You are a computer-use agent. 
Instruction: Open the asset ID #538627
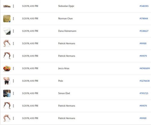point(144,31)
